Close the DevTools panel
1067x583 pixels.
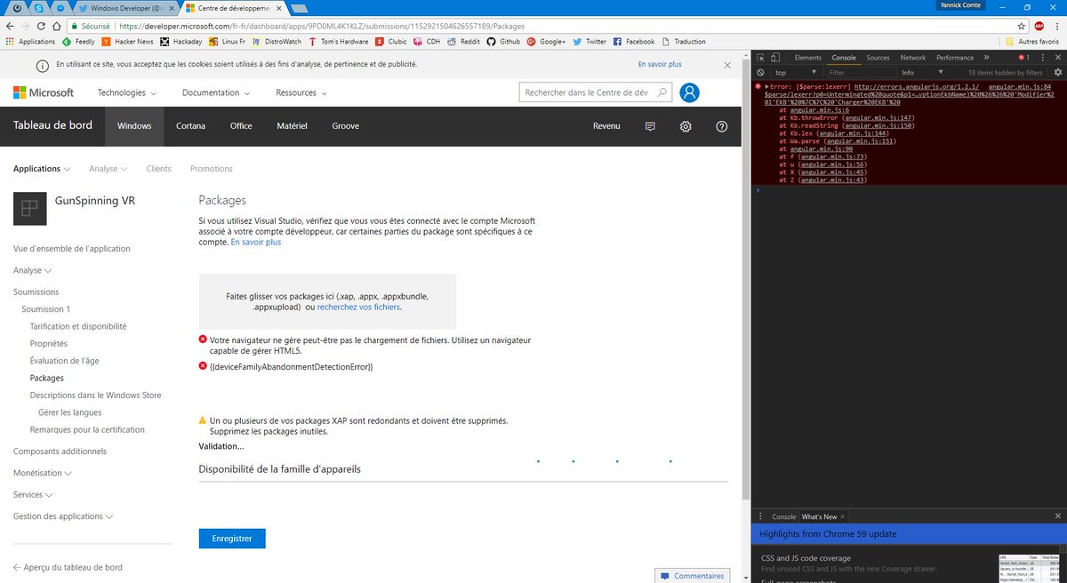pos(1057,58)
